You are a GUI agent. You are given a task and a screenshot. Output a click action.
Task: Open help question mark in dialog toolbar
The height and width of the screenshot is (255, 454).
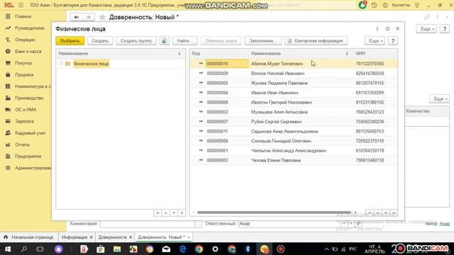point(392,41)
